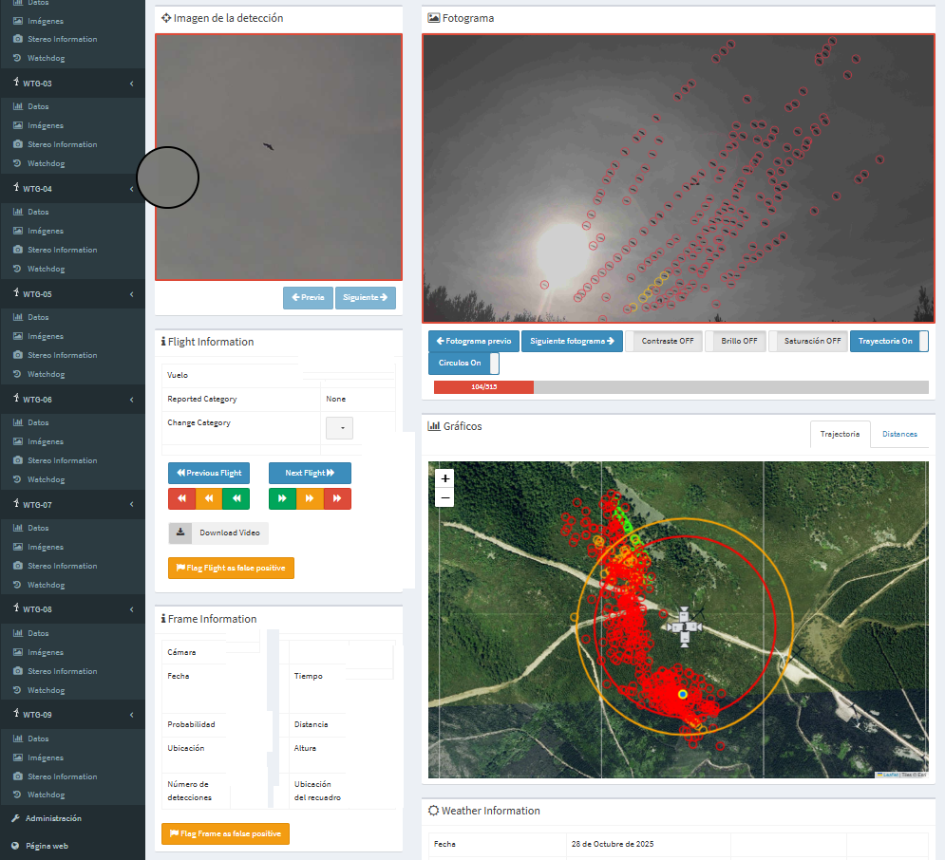This screenshot has width=945, height=860.
Task: Click the green fast-forward arrows button
Action: 282,498
